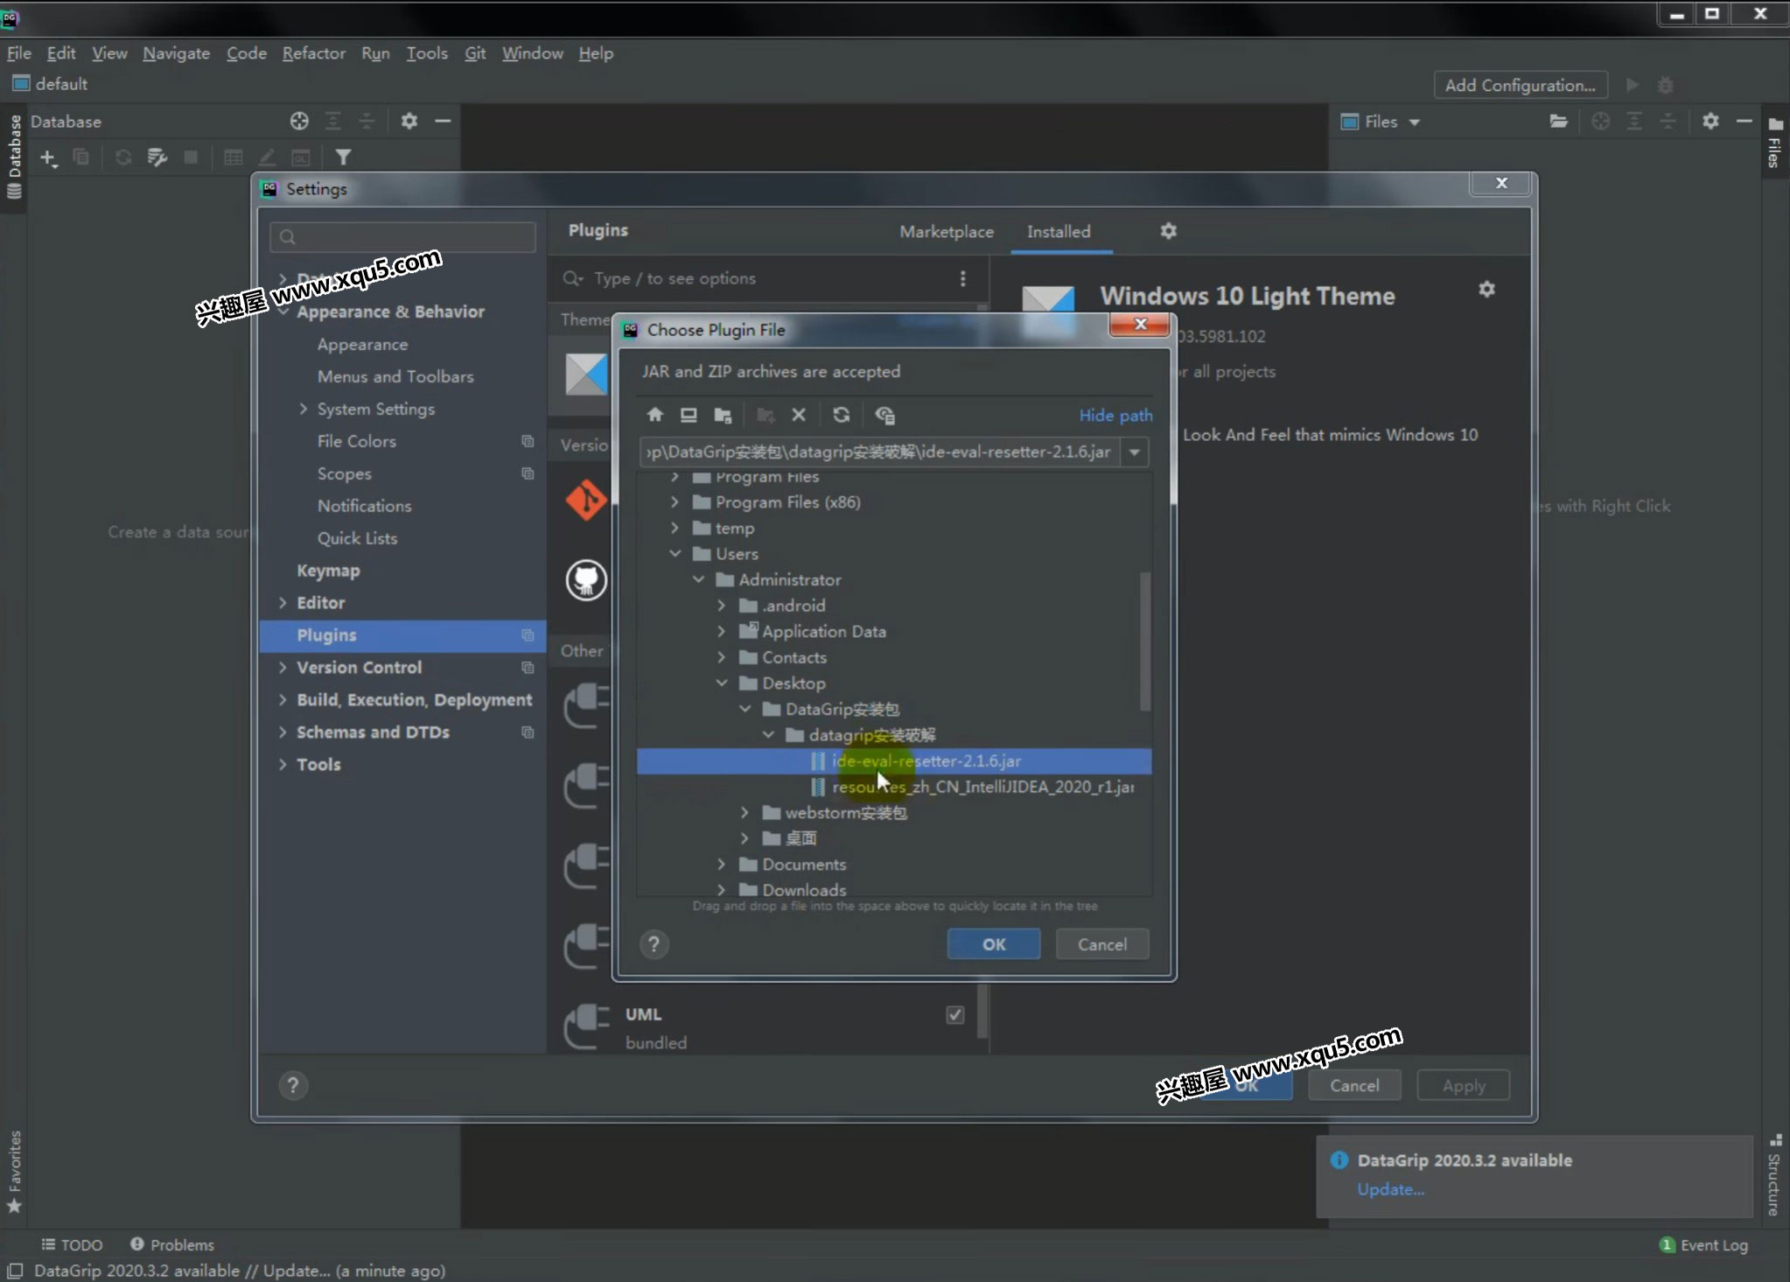
Task: Click the filter icon in Database toolbar
Action: click(x=343, y=158)
